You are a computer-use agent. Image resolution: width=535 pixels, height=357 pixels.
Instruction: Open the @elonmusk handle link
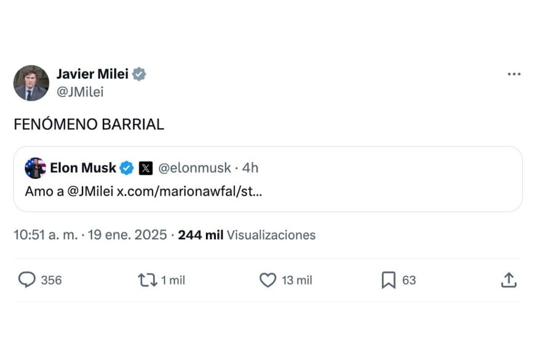click(x=194, y=167)
